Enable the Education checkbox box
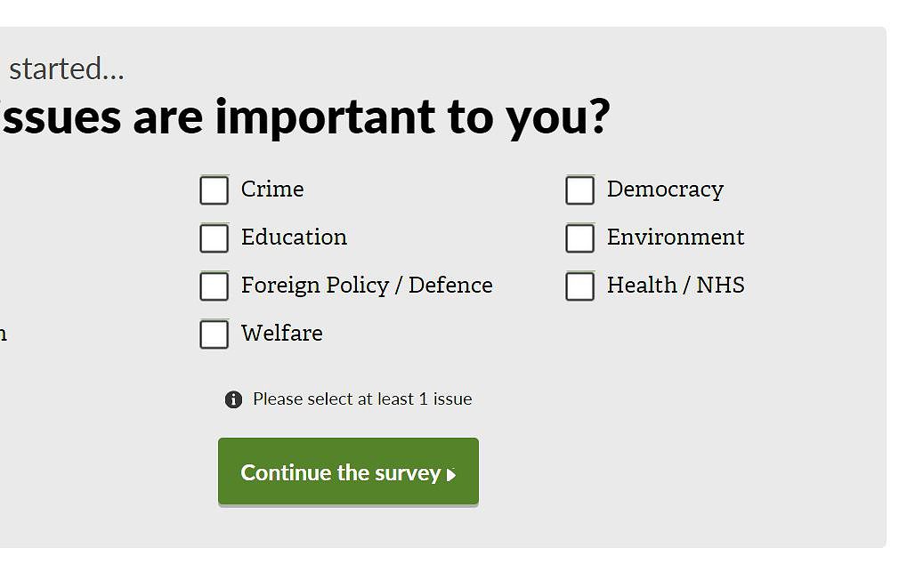The image size is (899, 588). [x=215, y=238]
